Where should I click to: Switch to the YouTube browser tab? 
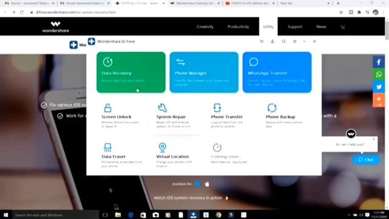point(250,4)
